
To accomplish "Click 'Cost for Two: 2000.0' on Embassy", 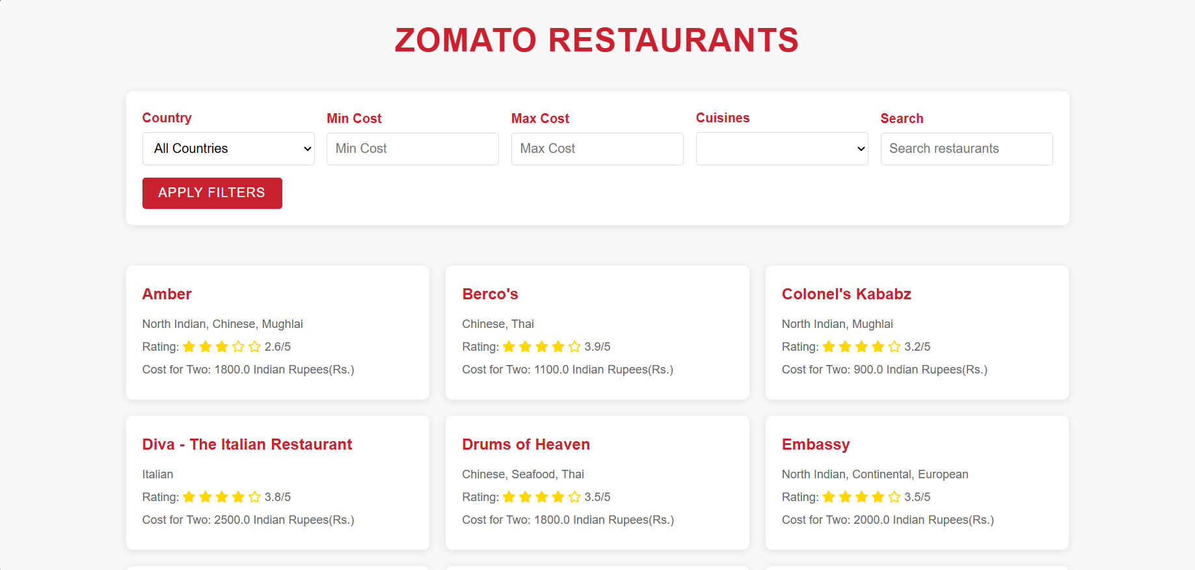I will pos(888,520).
